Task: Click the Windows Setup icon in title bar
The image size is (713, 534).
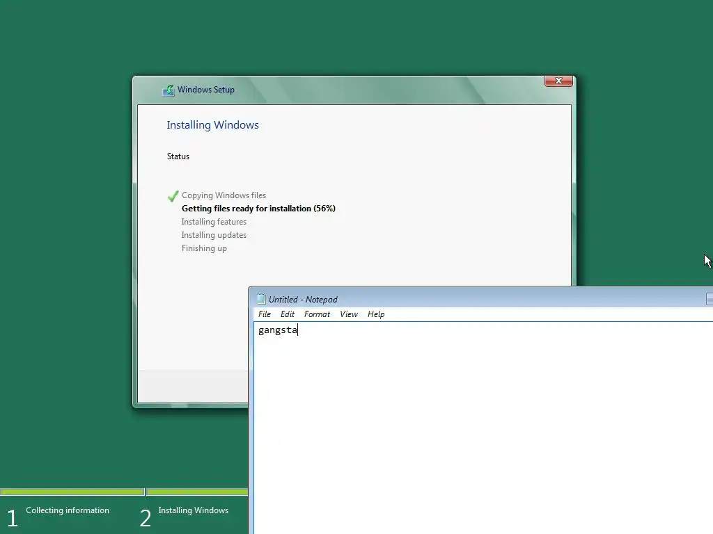Action: click(169, 90)
